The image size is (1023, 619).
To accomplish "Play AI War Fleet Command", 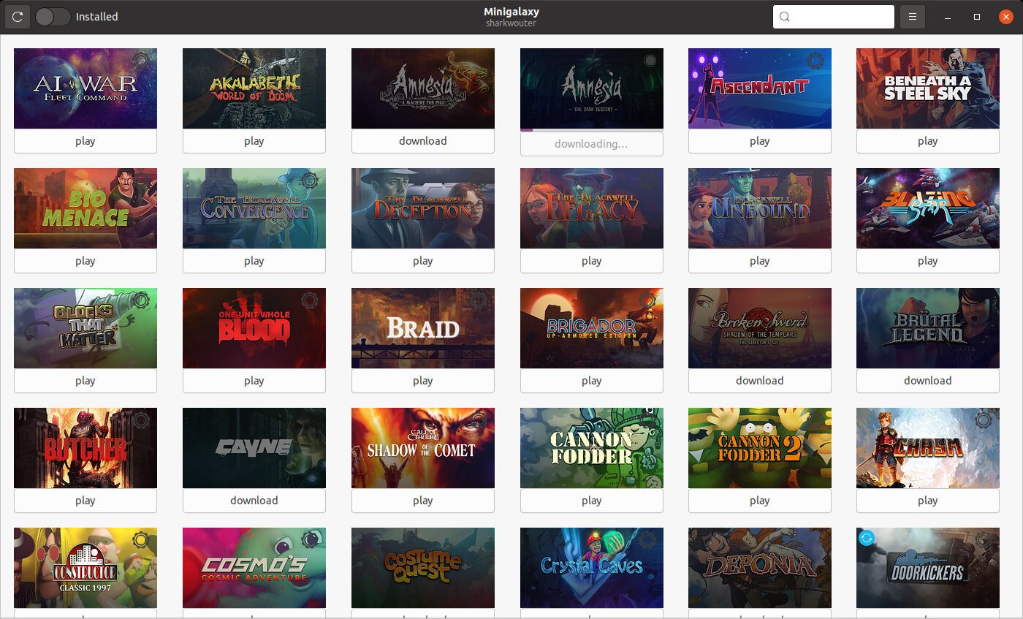I will tap(85, 141).
